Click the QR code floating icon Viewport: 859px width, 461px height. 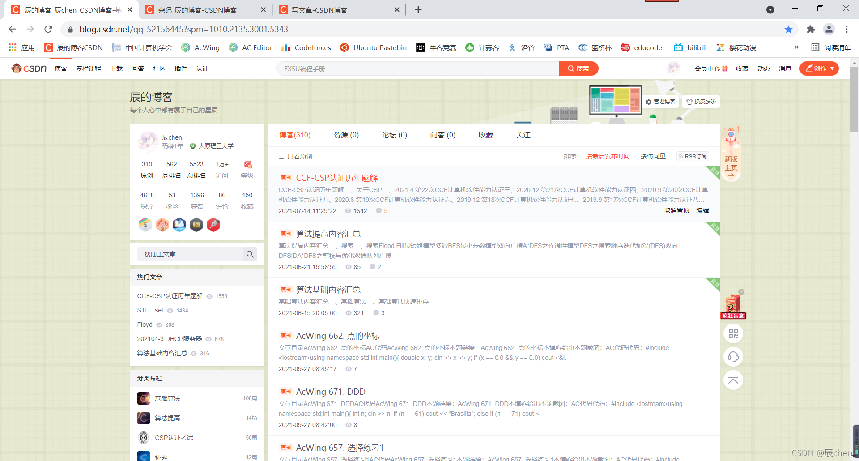point(733,333)
